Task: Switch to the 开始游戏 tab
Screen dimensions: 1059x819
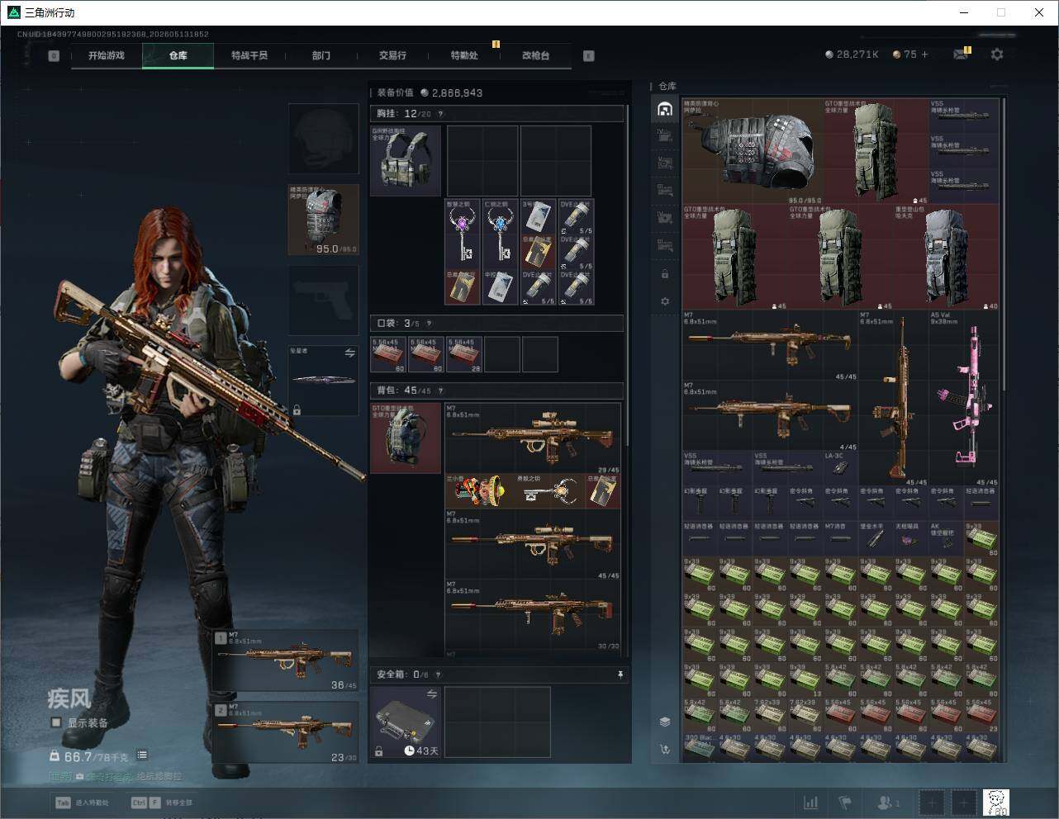Action: coord(107,55)
